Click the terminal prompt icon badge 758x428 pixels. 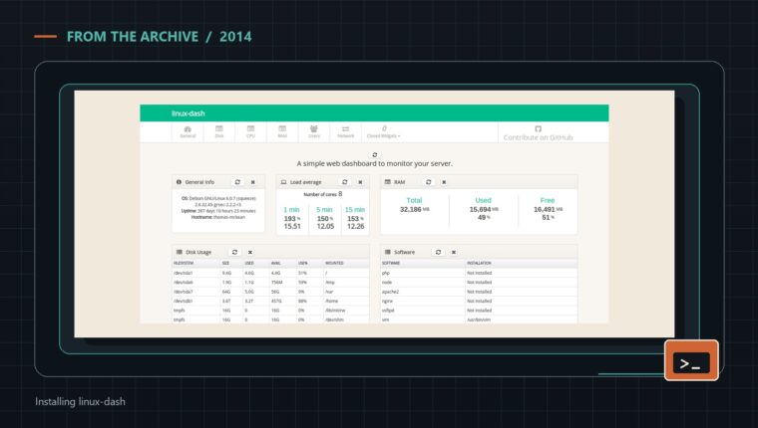pos(691,360)
